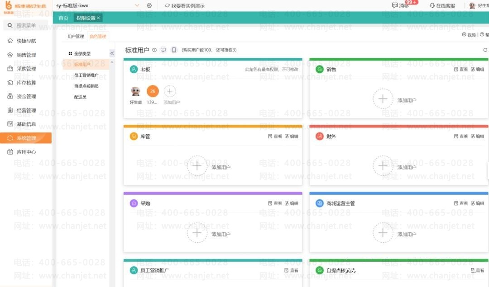Add a user to the 老板 role
489x287 pixels.
click(x=170, y=91)
